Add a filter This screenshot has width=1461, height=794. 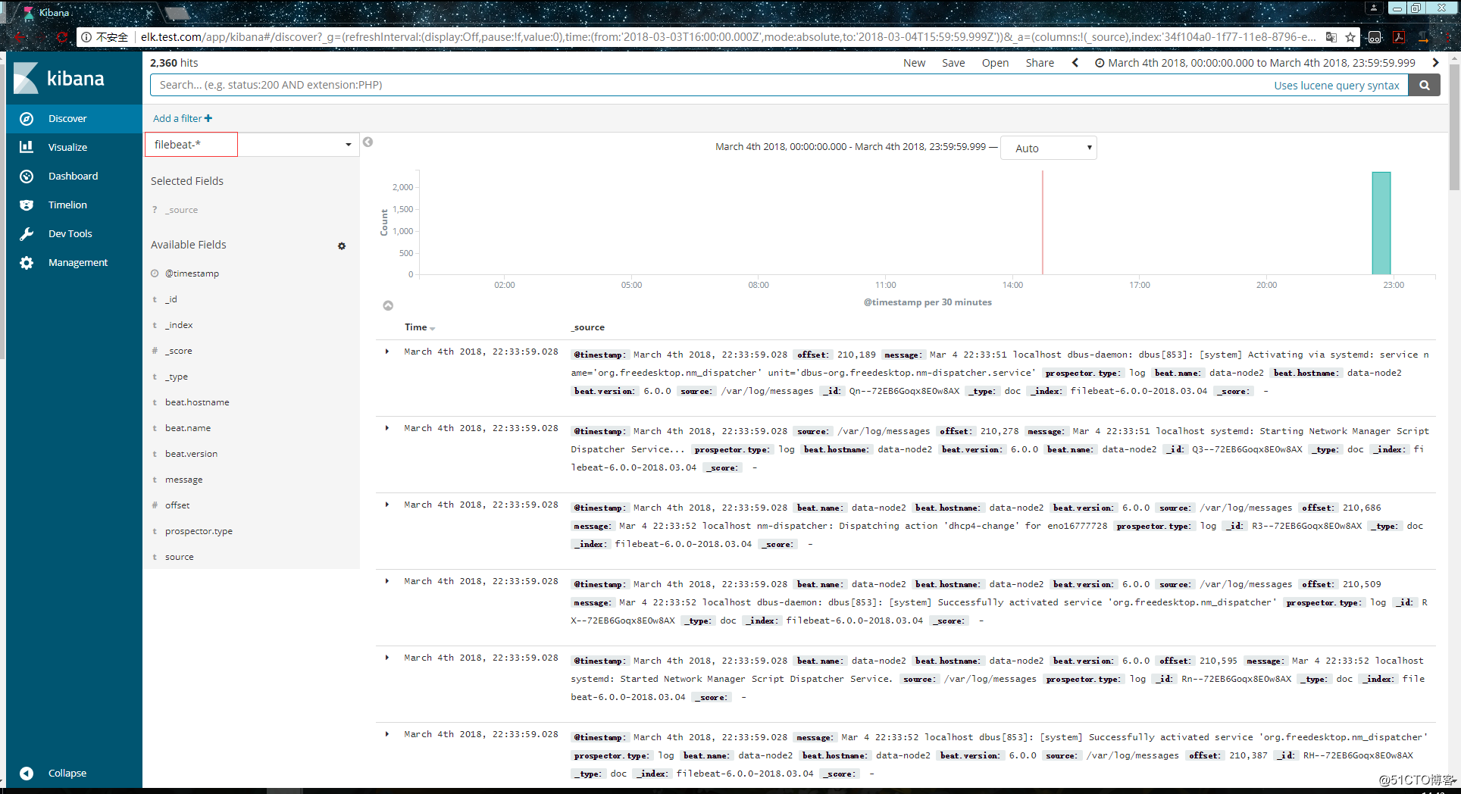183,118
